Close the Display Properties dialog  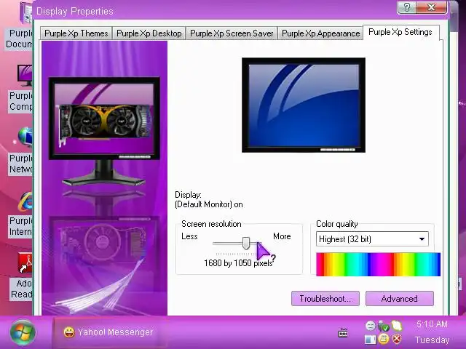coord(432,7)
